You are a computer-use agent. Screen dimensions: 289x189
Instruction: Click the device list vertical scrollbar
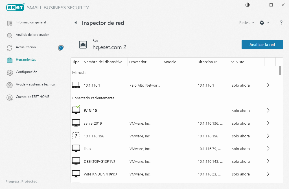(x=280, y=71)
